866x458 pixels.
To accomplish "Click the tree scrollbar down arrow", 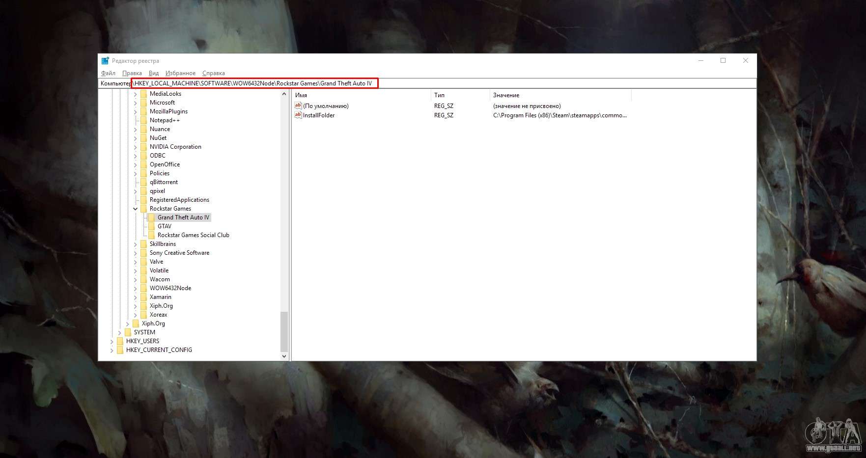I will tap(284, 356).
